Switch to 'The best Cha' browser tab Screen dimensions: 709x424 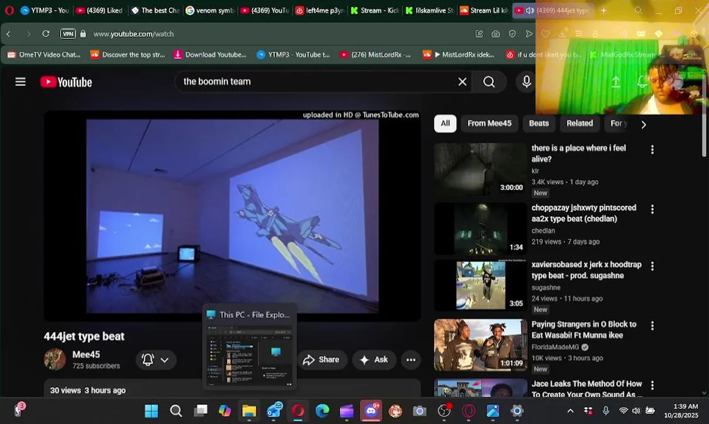pyautogui.click(x=155, y=11)
